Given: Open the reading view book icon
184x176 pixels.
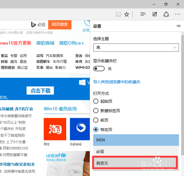Looking at the screenshot, I should click(x=118, y=14).
